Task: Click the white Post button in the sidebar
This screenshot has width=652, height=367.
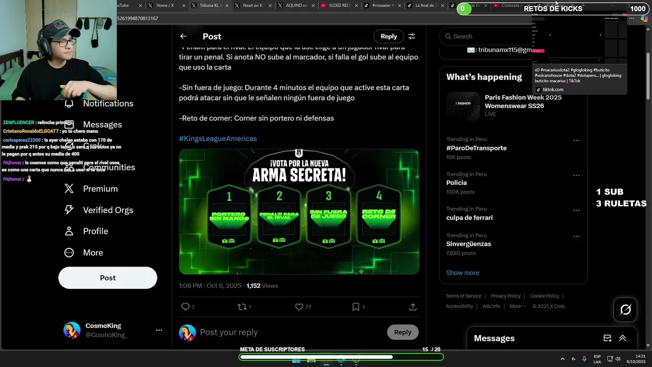Action: [107, 278]
